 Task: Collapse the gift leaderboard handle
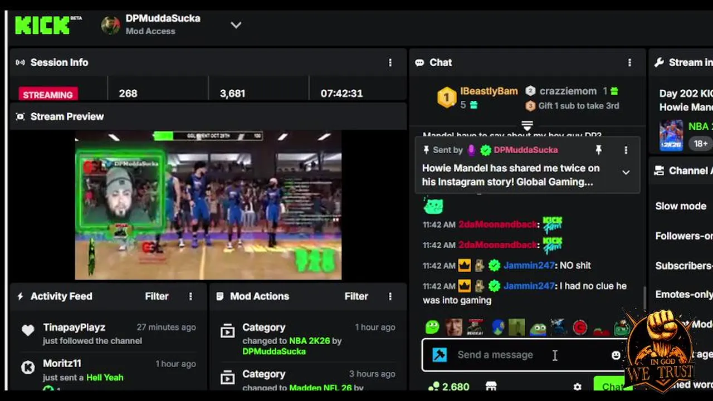coord(527,125)
